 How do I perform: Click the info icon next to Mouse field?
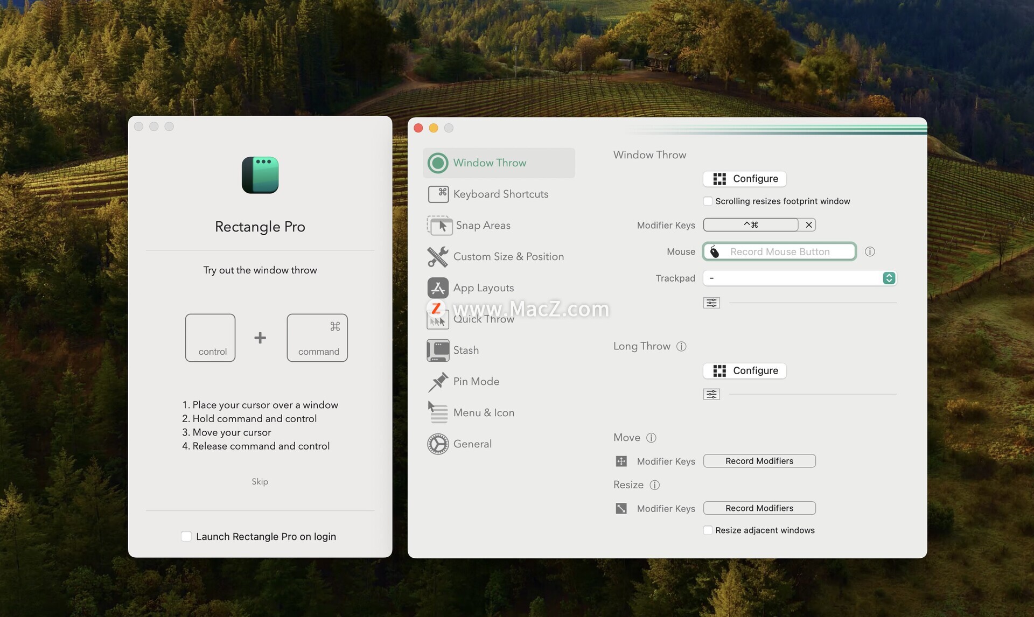(870, 251)
